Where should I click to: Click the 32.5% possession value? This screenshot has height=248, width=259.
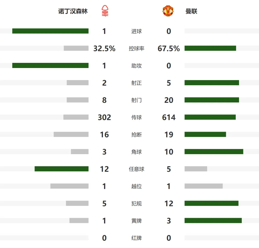(x=104, y=48)
